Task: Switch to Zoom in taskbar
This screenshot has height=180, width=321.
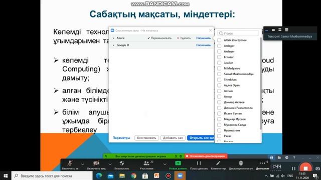Action: tap(180, 175)
